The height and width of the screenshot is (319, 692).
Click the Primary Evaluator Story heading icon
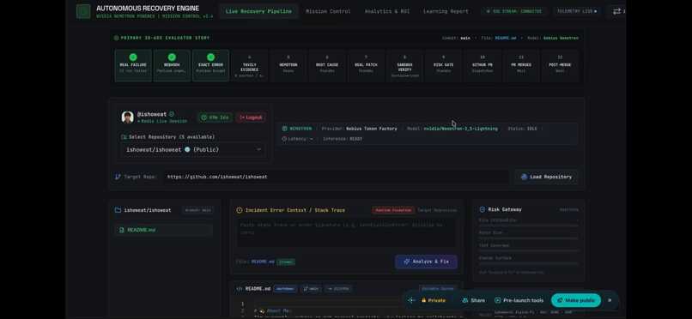coord(117,38)
